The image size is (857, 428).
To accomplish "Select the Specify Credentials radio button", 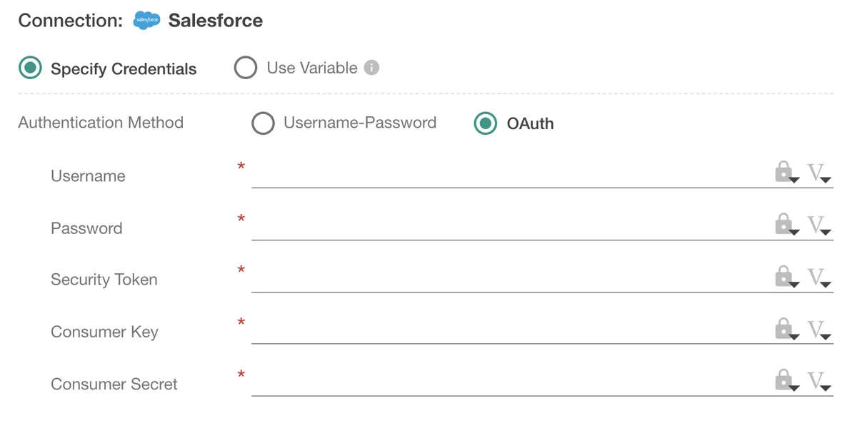I will (x=31, y=68).
